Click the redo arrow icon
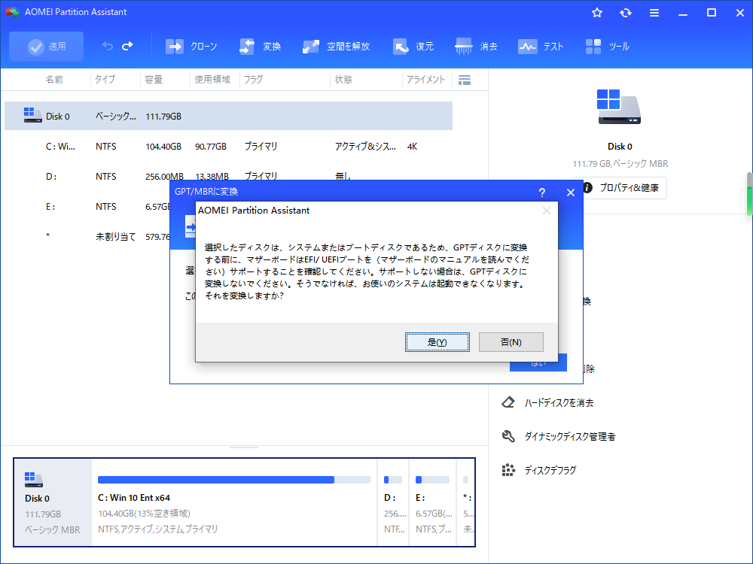The width and height of the screenshot is (753, 564). click(x=127, y=46)
